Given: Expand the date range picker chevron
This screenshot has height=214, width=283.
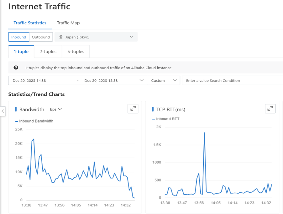Looking at the screenshot, I should click(141, 80).
